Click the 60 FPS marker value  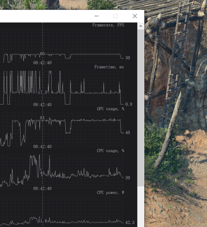42,54
